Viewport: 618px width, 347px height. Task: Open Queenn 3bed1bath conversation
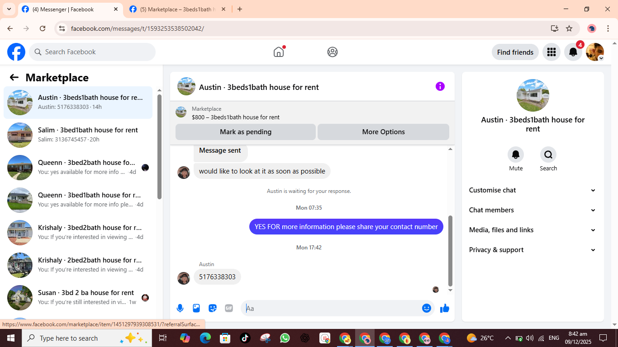(x=78, y=200)
